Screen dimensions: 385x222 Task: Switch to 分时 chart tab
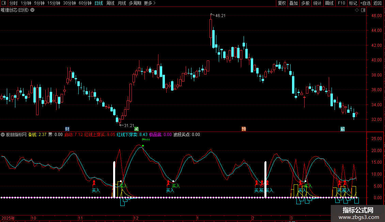point(14,3)
